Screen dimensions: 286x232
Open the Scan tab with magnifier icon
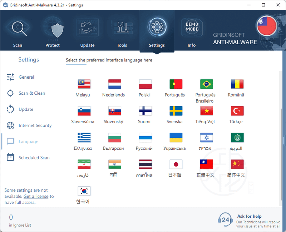coord(18,31)
